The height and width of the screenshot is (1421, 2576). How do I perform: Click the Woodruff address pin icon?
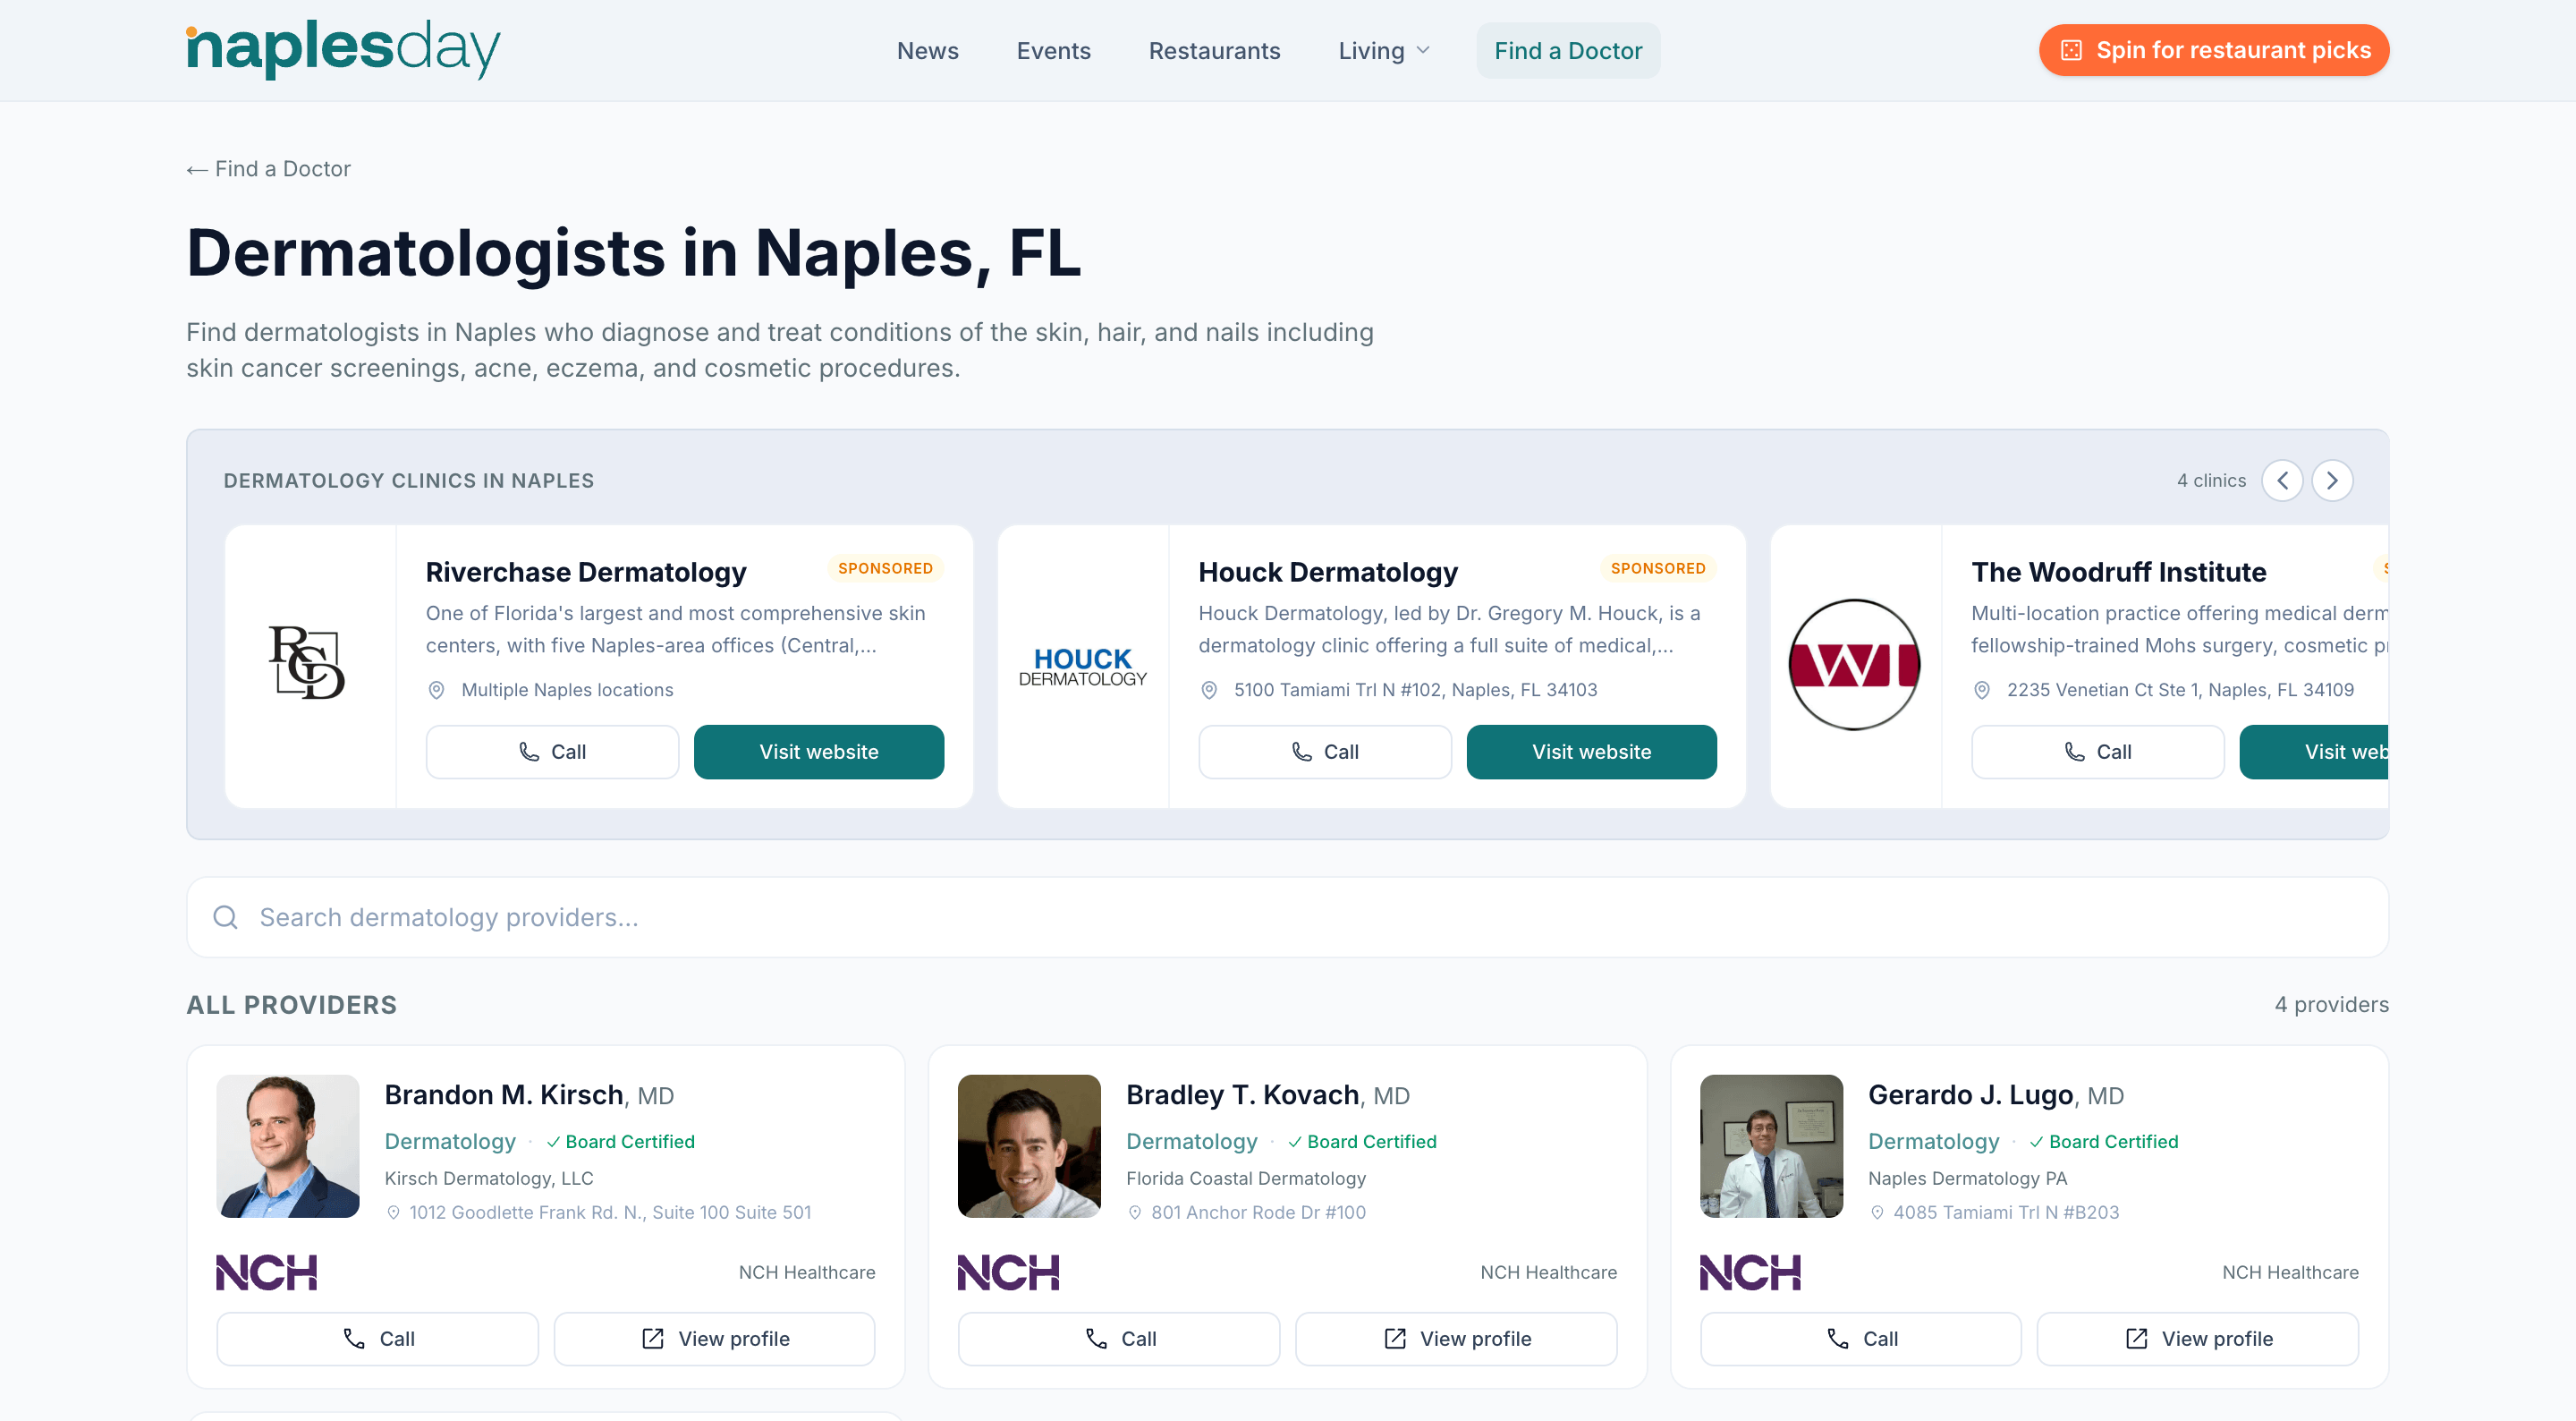click(x=1982, y=691)
